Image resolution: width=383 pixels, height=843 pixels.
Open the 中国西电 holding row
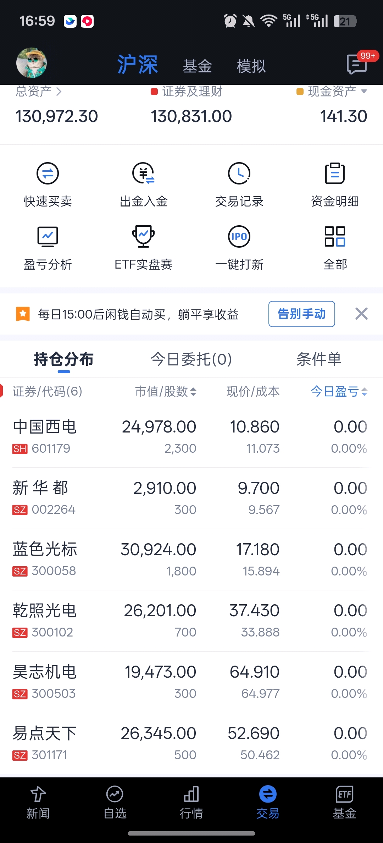point(190,437)
